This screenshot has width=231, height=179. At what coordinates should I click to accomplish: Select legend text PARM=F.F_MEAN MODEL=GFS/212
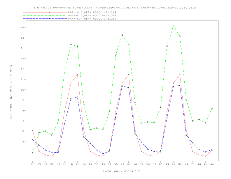tap(92, 19)
